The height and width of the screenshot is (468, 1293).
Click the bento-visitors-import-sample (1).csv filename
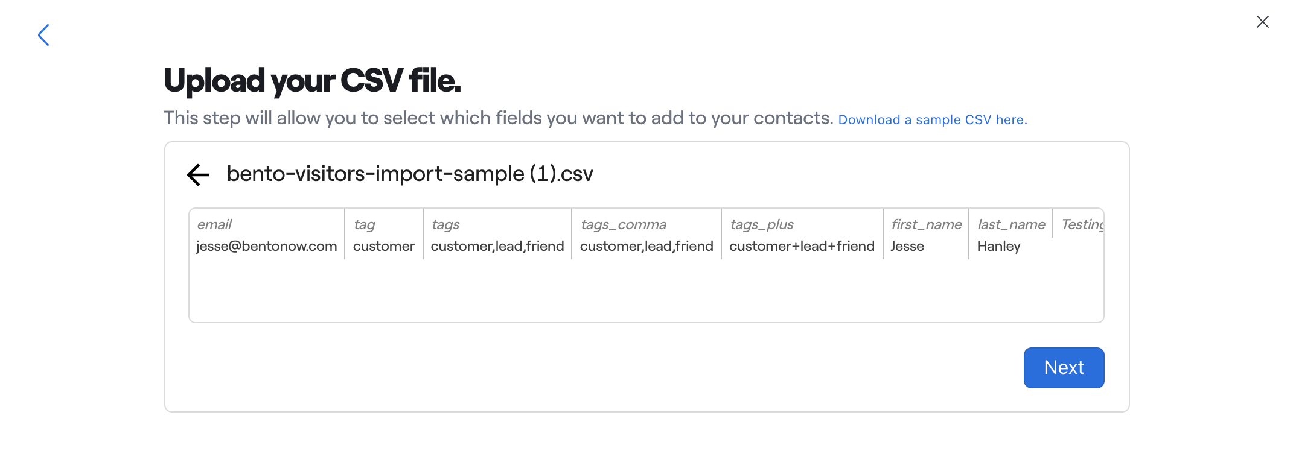[x=410, y=174]
